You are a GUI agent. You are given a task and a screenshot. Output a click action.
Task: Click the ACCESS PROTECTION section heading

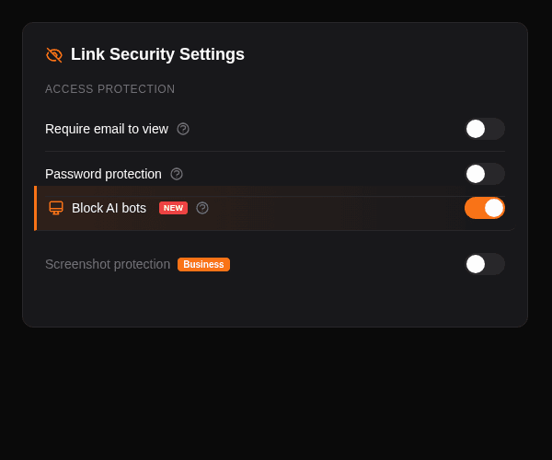[109, 89]
